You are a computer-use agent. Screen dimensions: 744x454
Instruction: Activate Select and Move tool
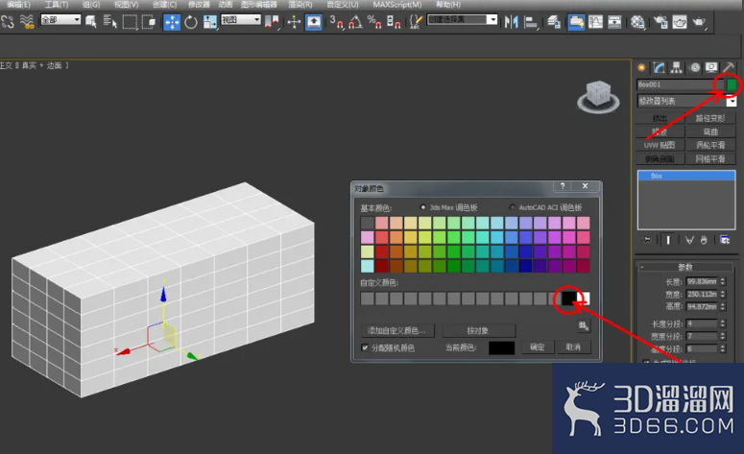(171, 22)
